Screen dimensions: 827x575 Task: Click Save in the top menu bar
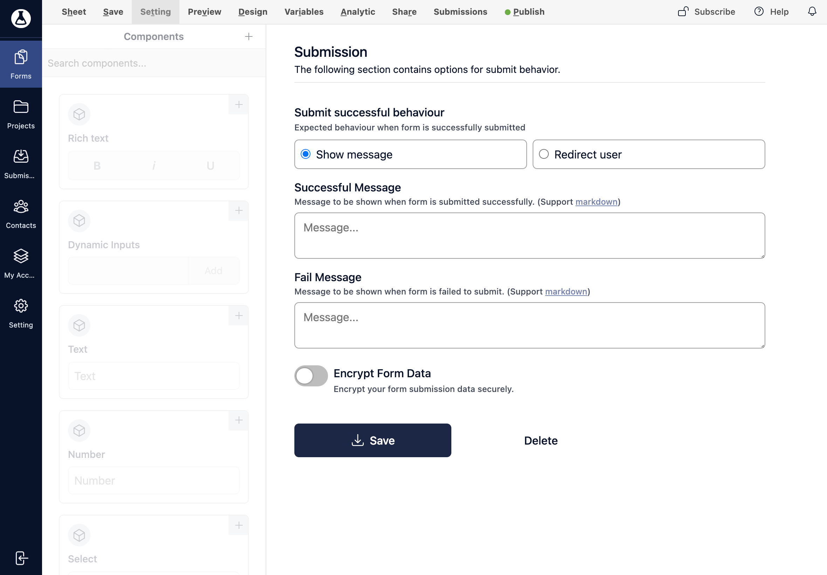click(113, 12)
